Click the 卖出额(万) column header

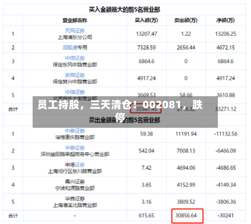click(x=186, y=21)
